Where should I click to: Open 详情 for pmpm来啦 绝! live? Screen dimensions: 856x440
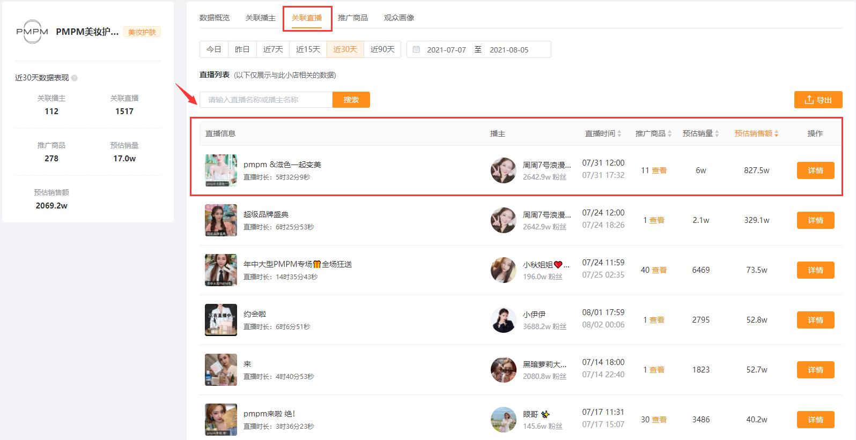(x=816, y=420)
